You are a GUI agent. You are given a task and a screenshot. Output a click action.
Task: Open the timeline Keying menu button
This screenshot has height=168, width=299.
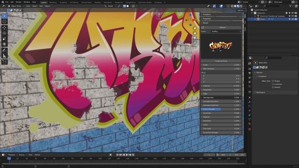point(22,155)
